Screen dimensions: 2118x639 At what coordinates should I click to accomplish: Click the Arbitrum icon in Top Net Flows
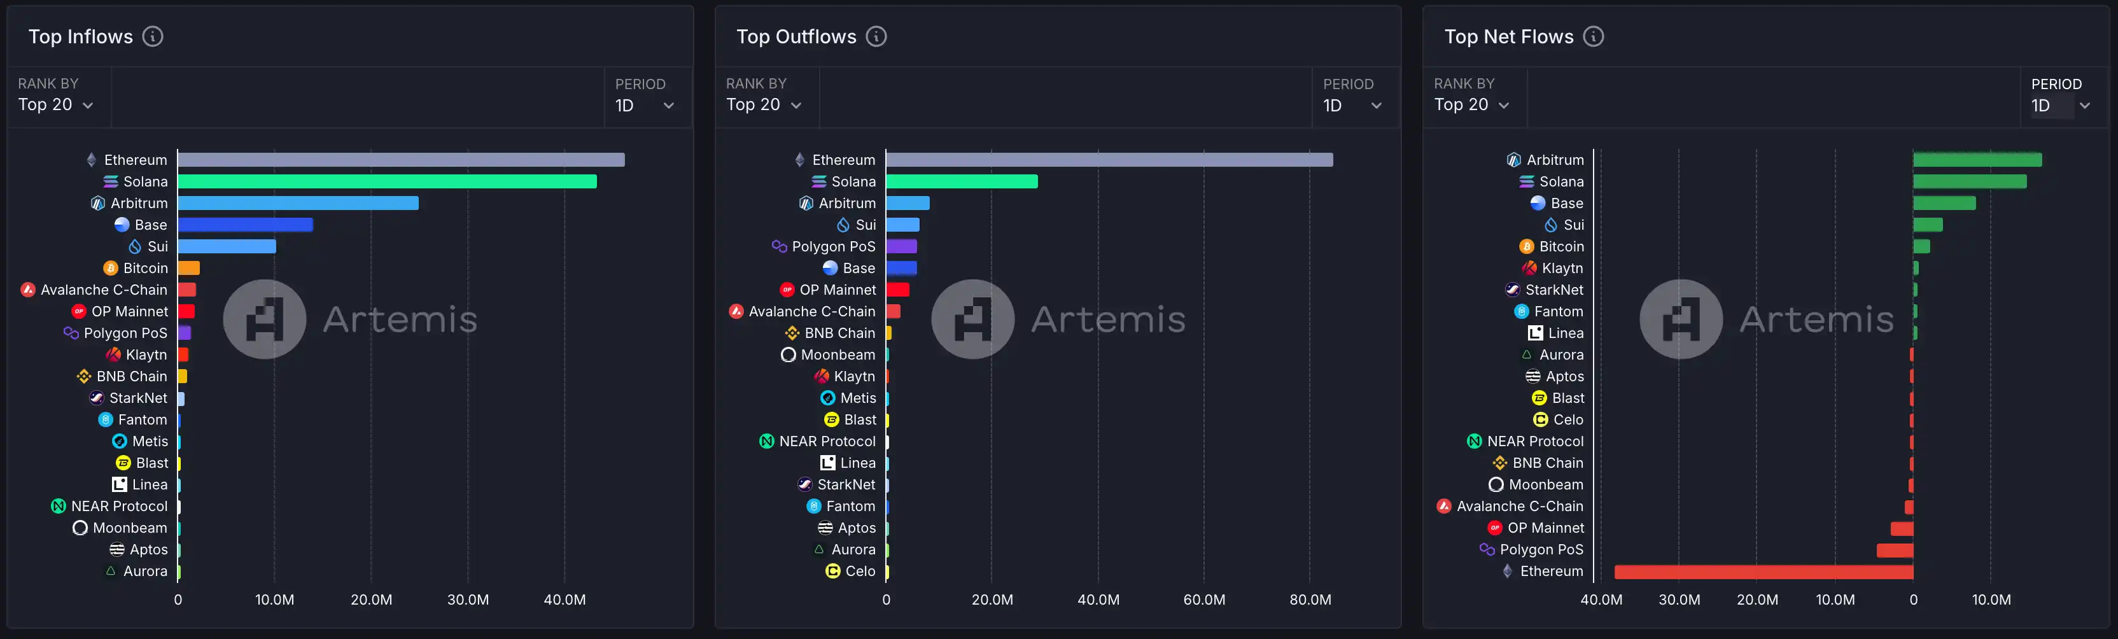tap(1513, 160)
